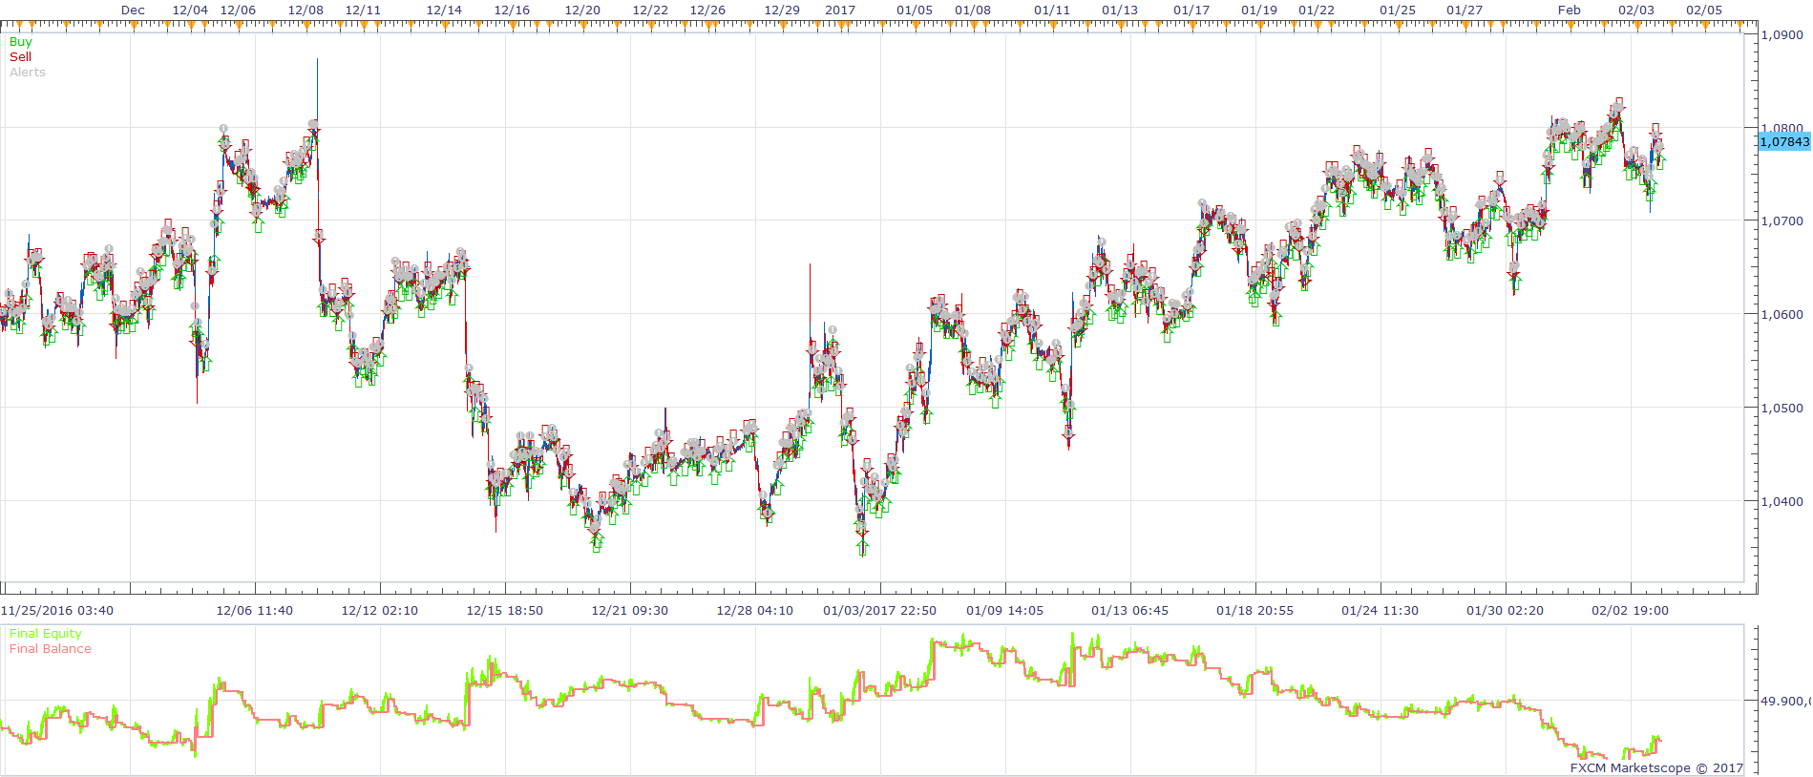Click the 1,0500 price axis label
1813x777 pixels.
point(1782,409)
